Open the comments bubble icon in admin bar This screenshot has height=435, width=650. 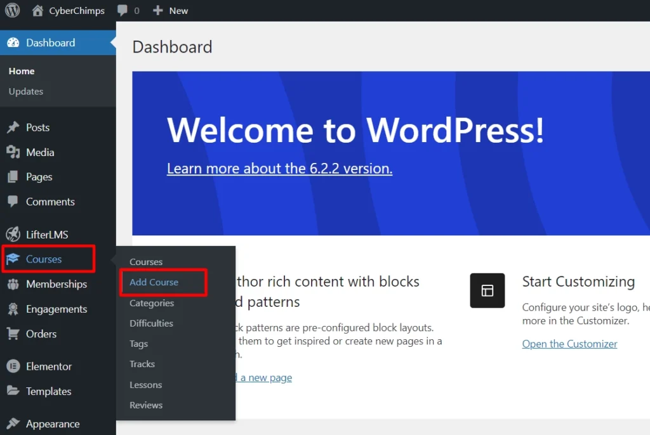123,11
